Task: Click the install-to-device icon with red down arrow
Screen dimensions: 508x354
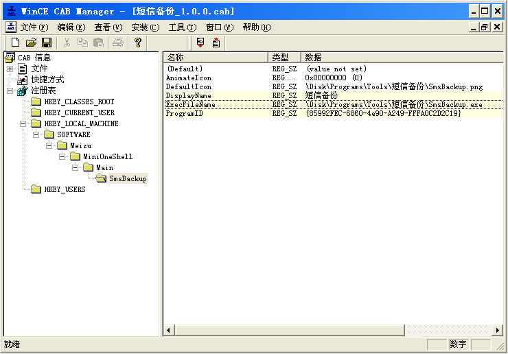Action: [x=200, y=43]
